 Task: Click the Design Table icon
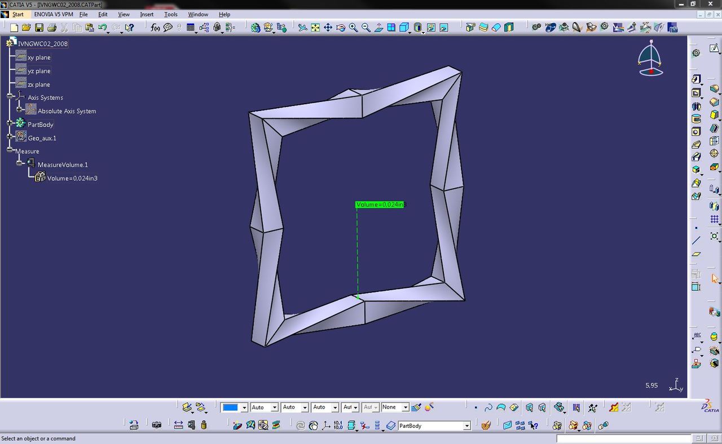191,28
